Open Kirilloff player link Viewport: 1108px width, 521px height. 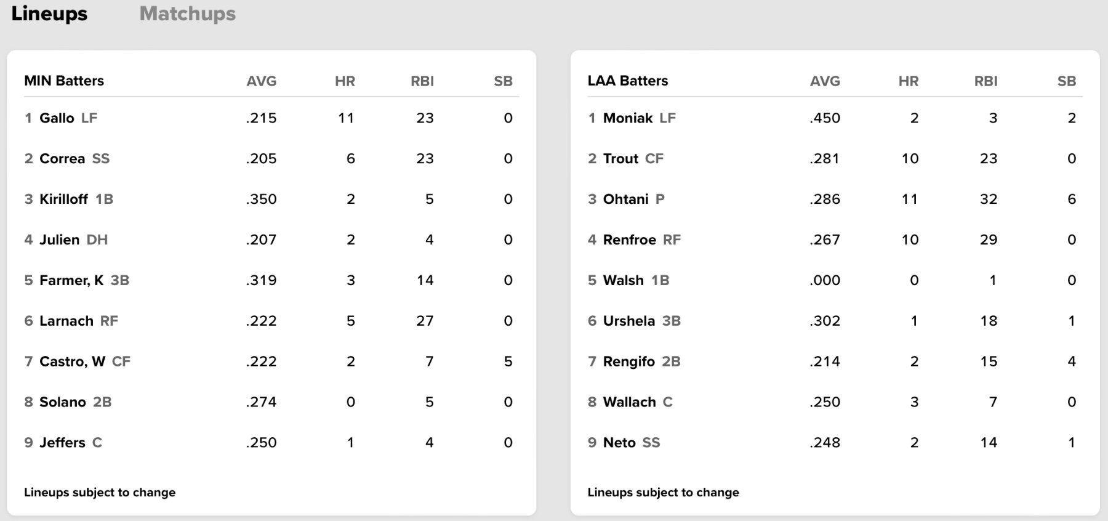(63, 199)
